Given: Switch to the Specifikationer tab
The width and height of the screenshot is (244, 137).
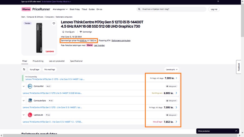Looking at the screenshot, I should point(76,61).
